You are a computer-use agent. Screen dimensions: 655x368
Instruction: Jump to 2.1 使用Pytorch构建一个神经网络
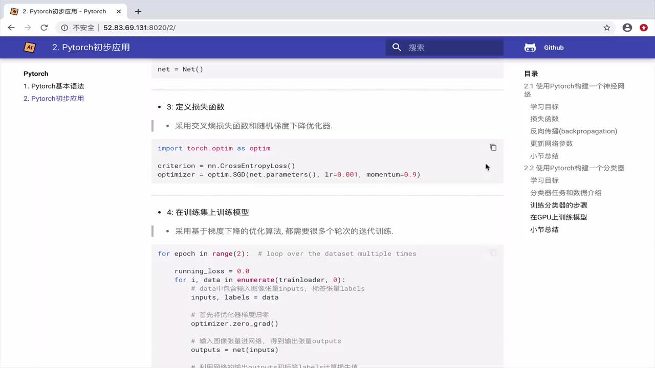point(574,90)
